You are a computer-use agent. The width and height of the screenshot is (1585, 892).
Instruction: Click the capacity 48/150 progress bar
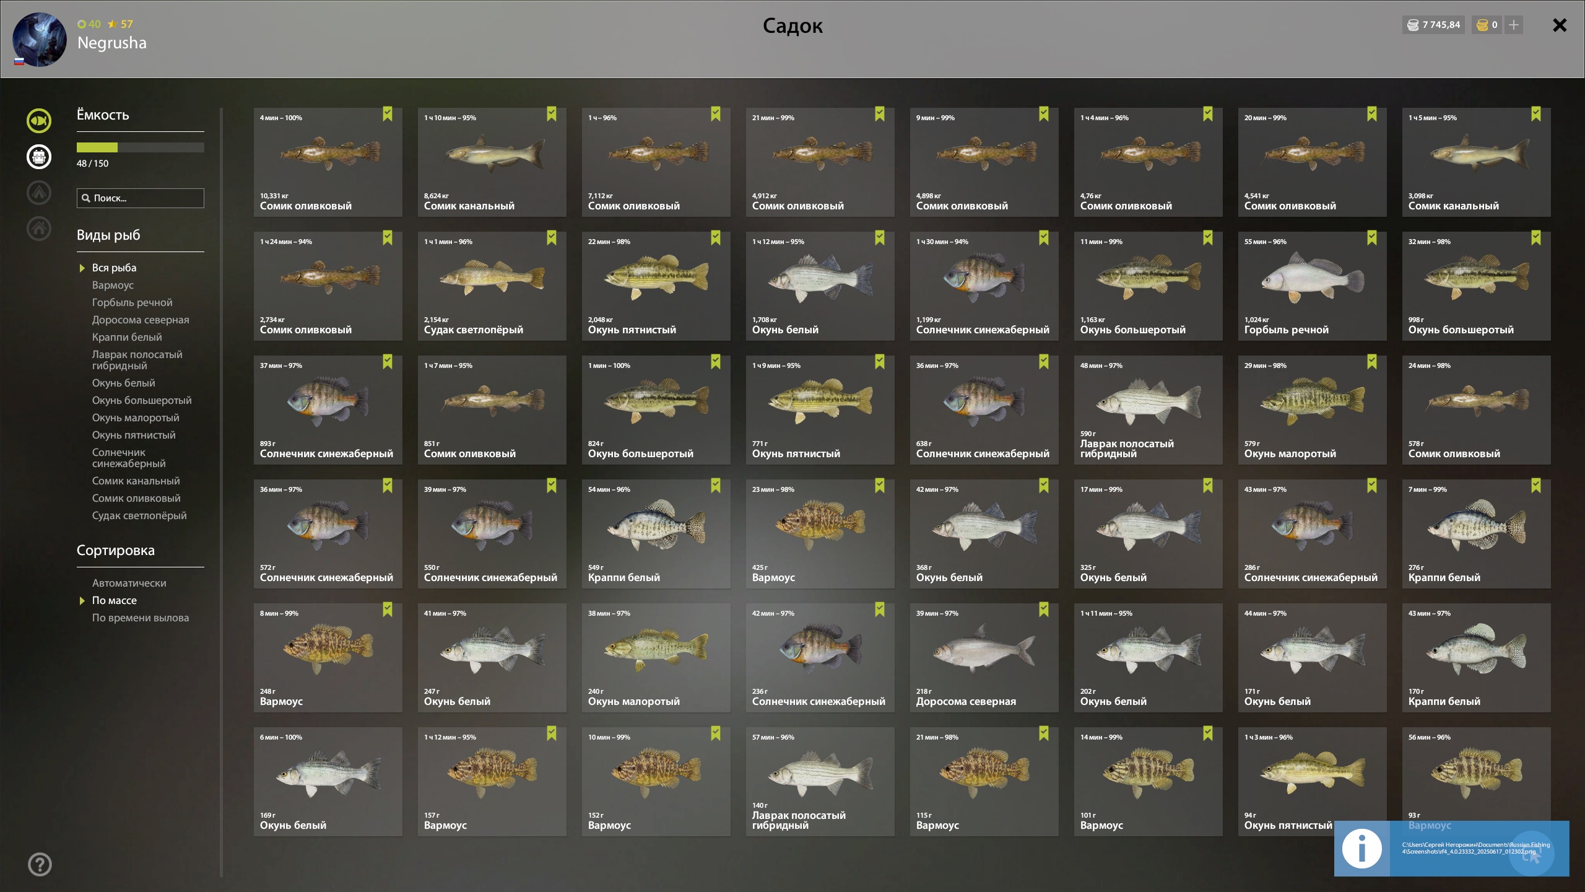tap(141, 147)
